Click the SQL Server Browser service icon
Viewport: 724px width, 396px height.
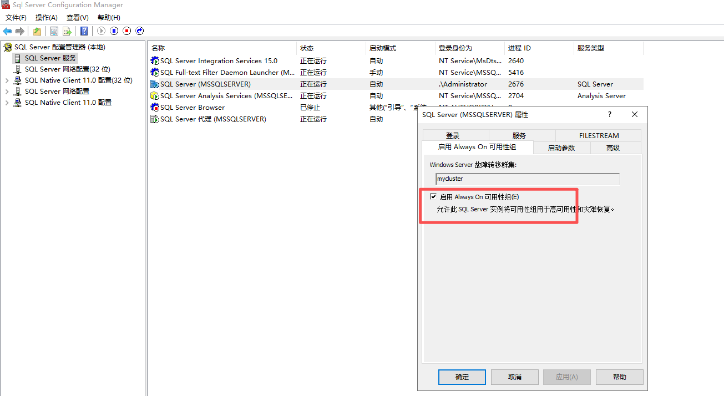(155, 108)
